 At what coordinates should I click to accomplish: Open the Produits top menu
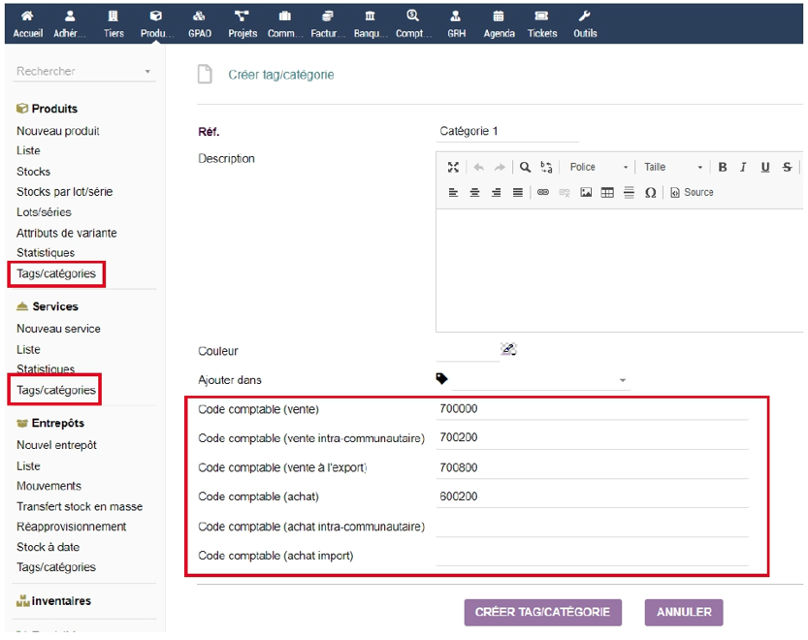157,24
